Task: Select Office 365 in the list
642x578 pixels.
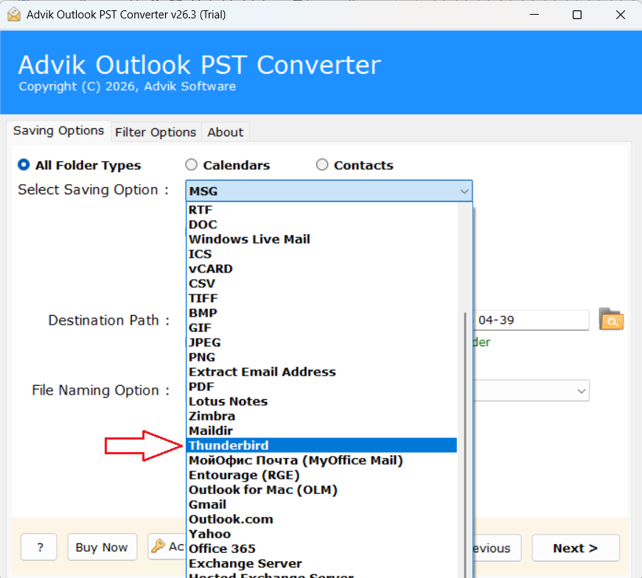Action: point(322,549)
